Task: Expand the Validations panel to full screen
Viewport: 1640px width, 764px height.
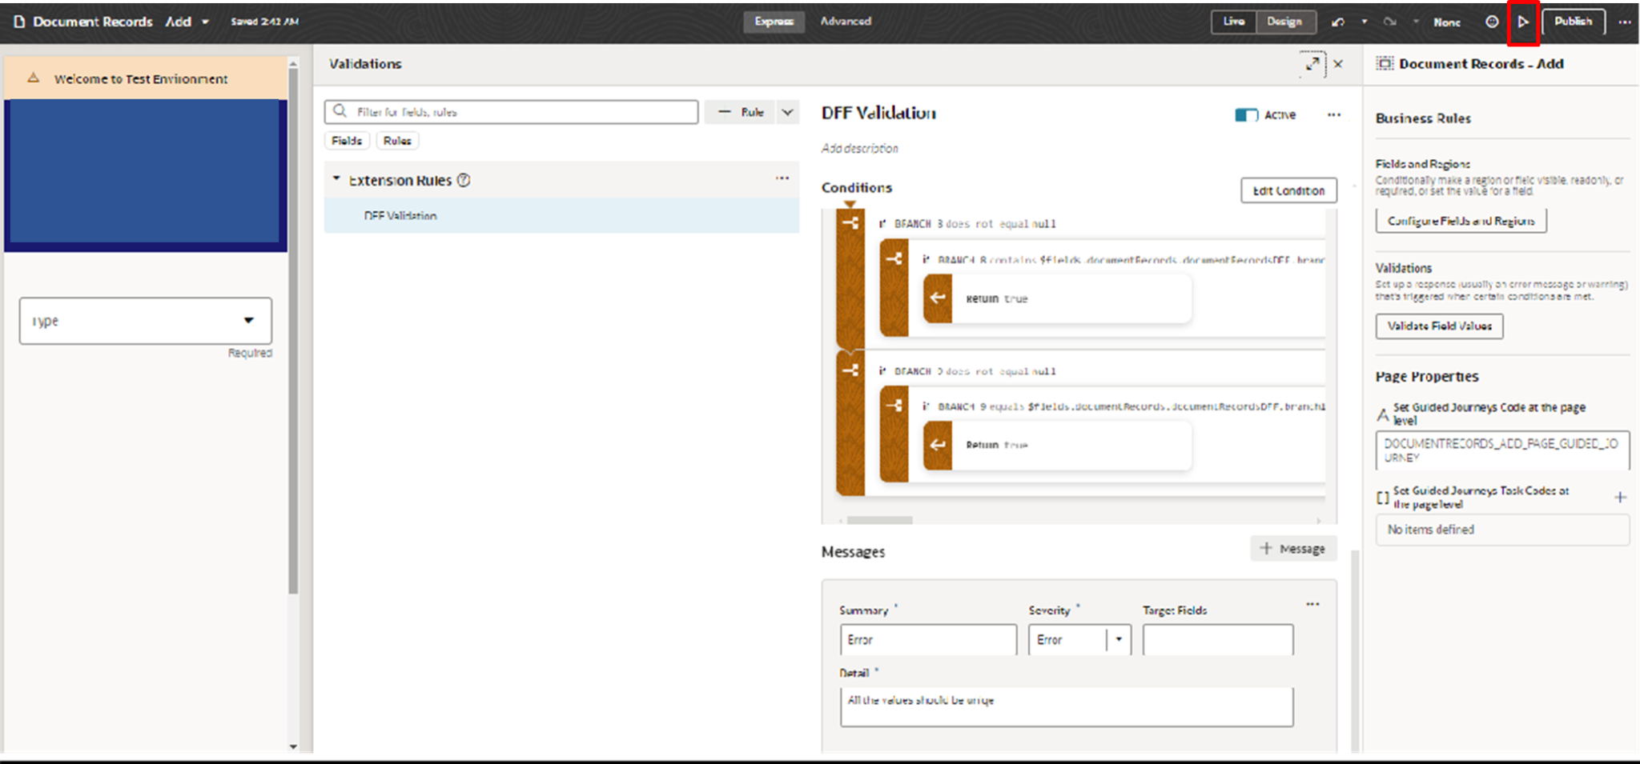Action: click(x=1312, y=64)
